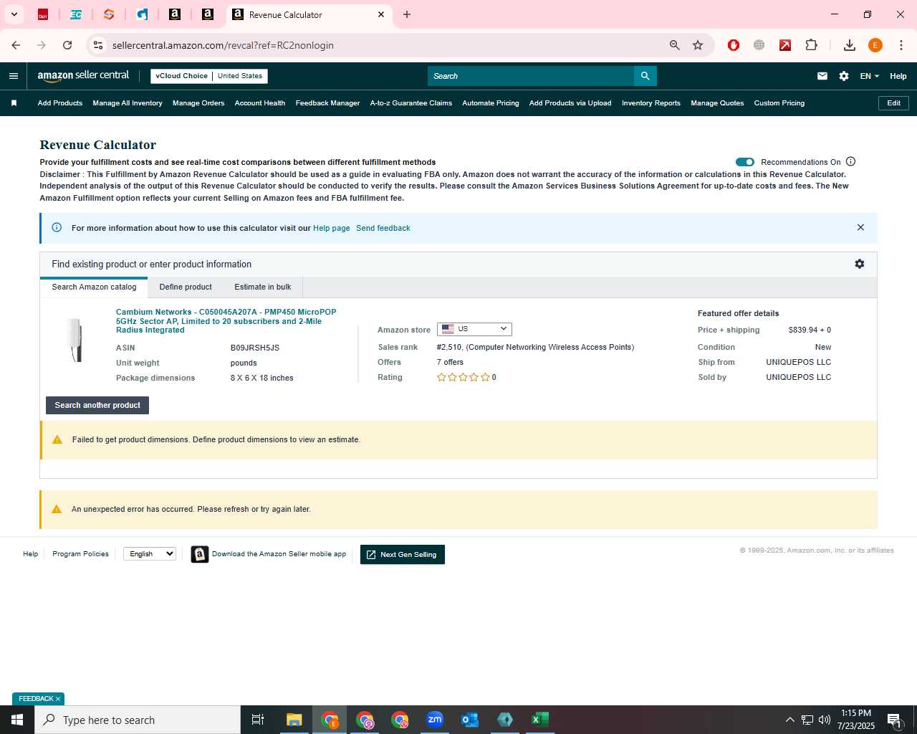Open Chrome three-dot menu
The image size is (917, 734).
(x=901, y=45)
